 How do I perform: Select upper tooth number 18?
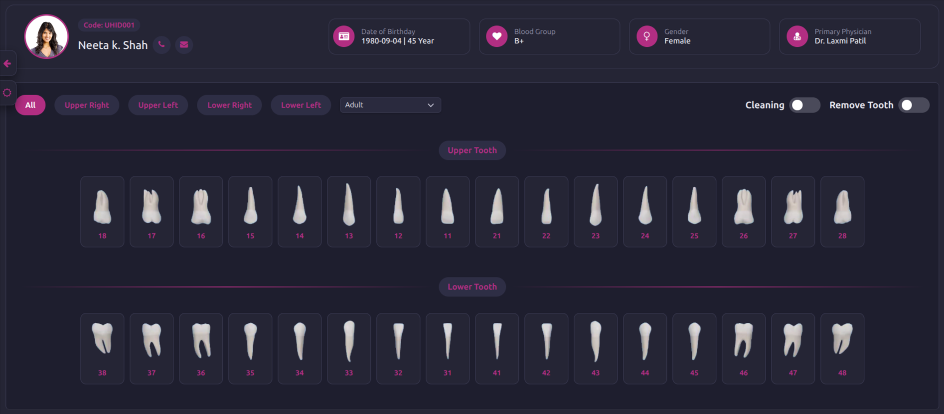(102, 211)
